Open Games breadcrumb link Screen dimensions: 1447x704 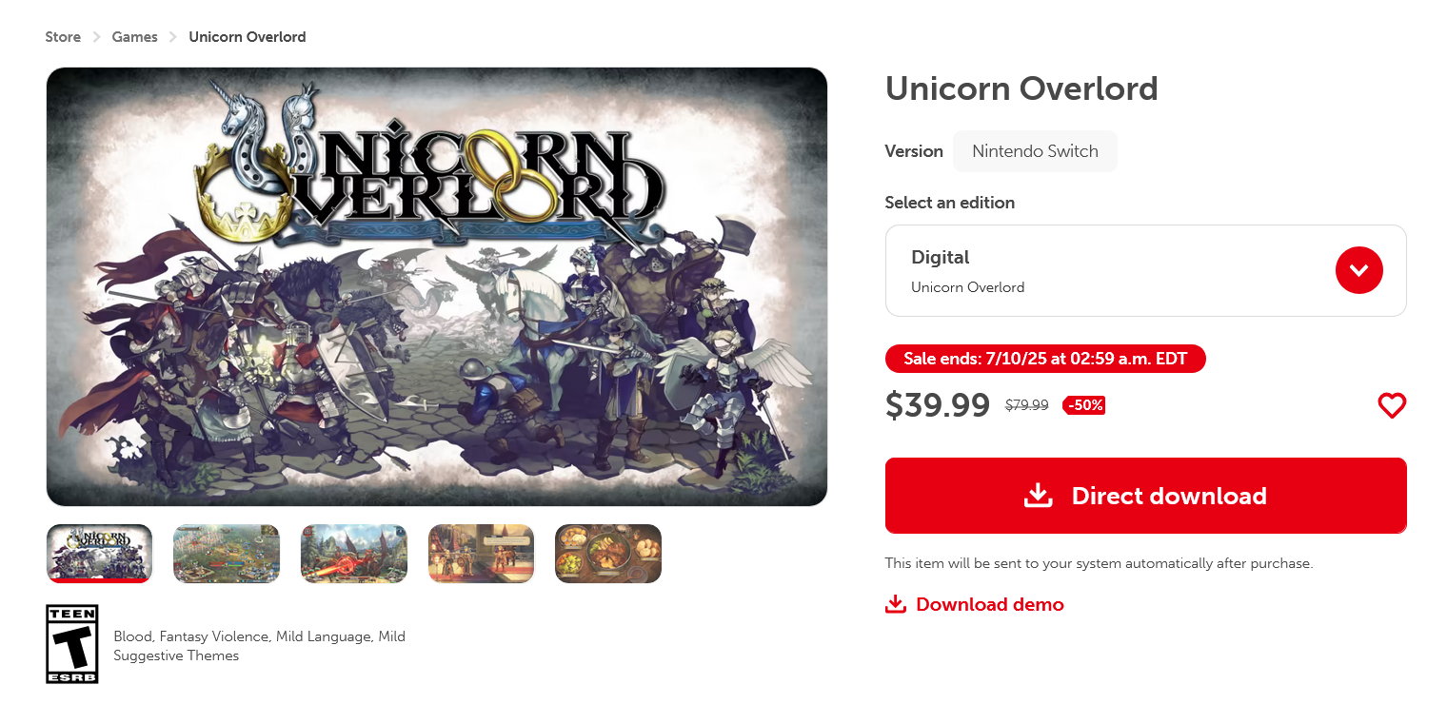pyautogui.click(x=135, y=37)
